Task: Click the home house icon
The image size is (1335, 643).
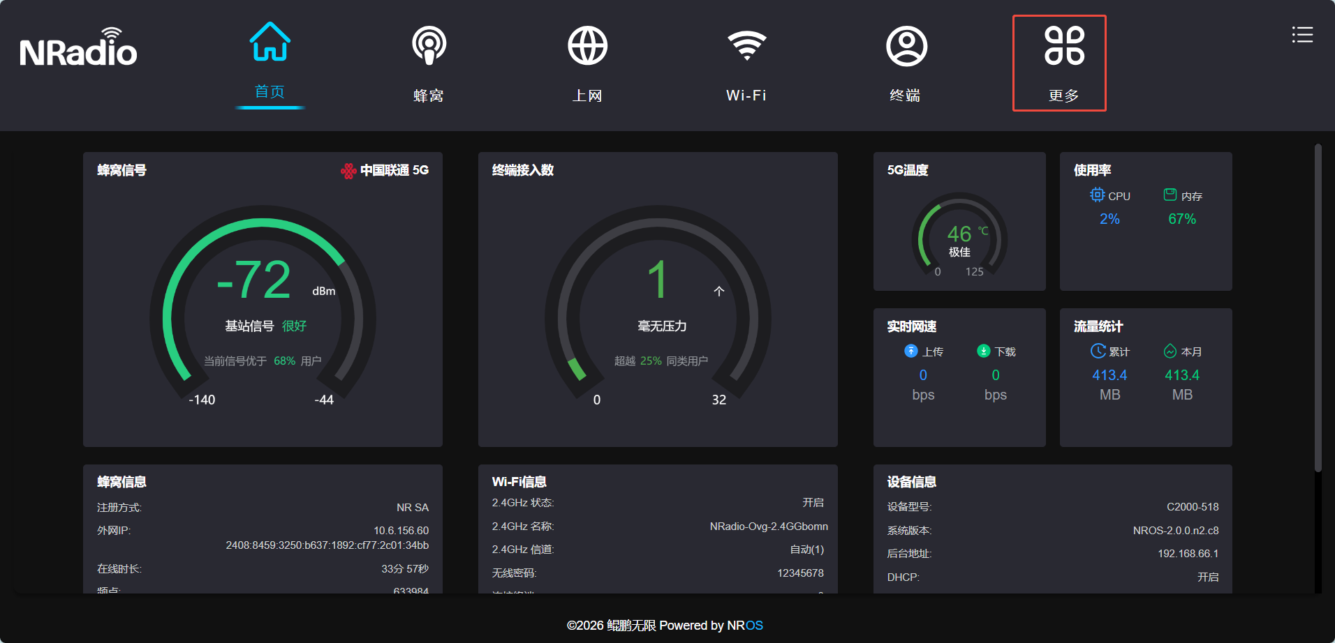Action: point(270,43)
